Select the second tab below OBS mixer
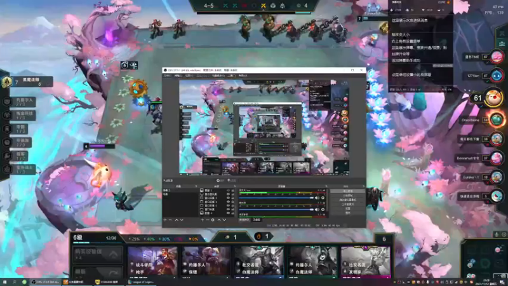The image size is (508, 286). (257, 220)
